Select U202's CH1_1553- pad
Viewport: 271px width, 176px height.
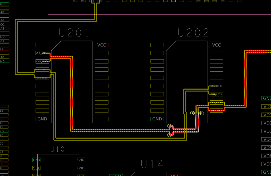click(216, 94)
